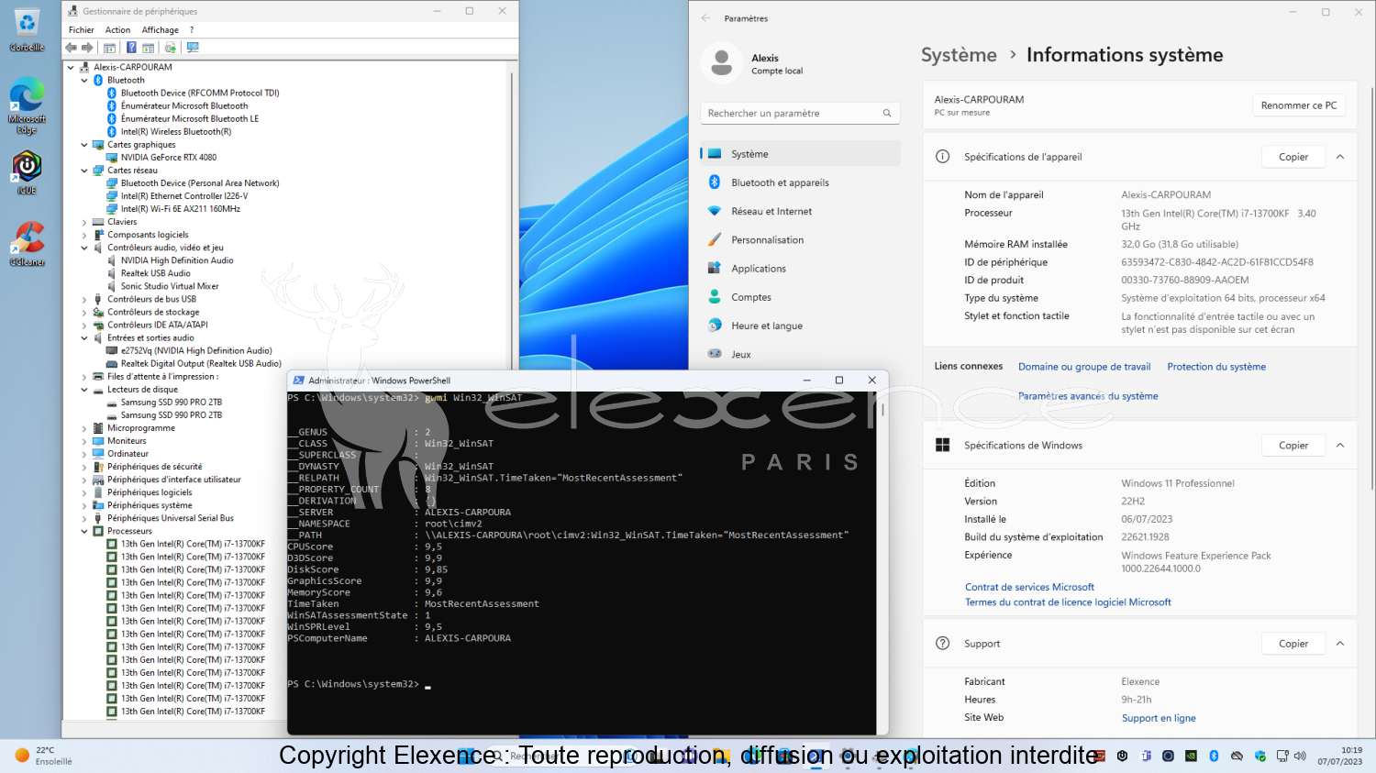Open CCleaner desktop icon
Image resolution: width=1376 pixels, height=773 pixels.
point(27,244)
